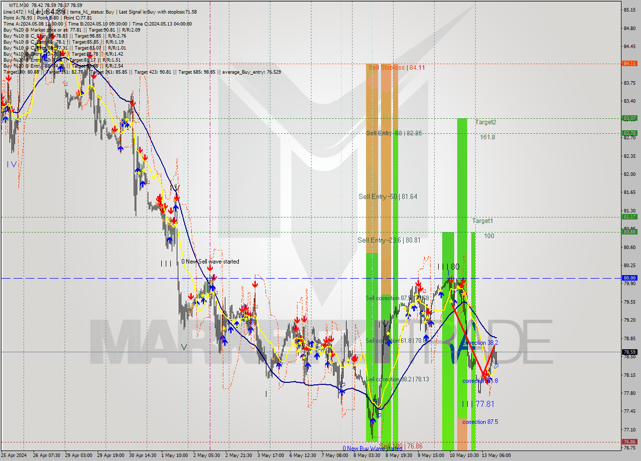
Task: Click the blue 'correction 87.5' label
Action: 480,422
